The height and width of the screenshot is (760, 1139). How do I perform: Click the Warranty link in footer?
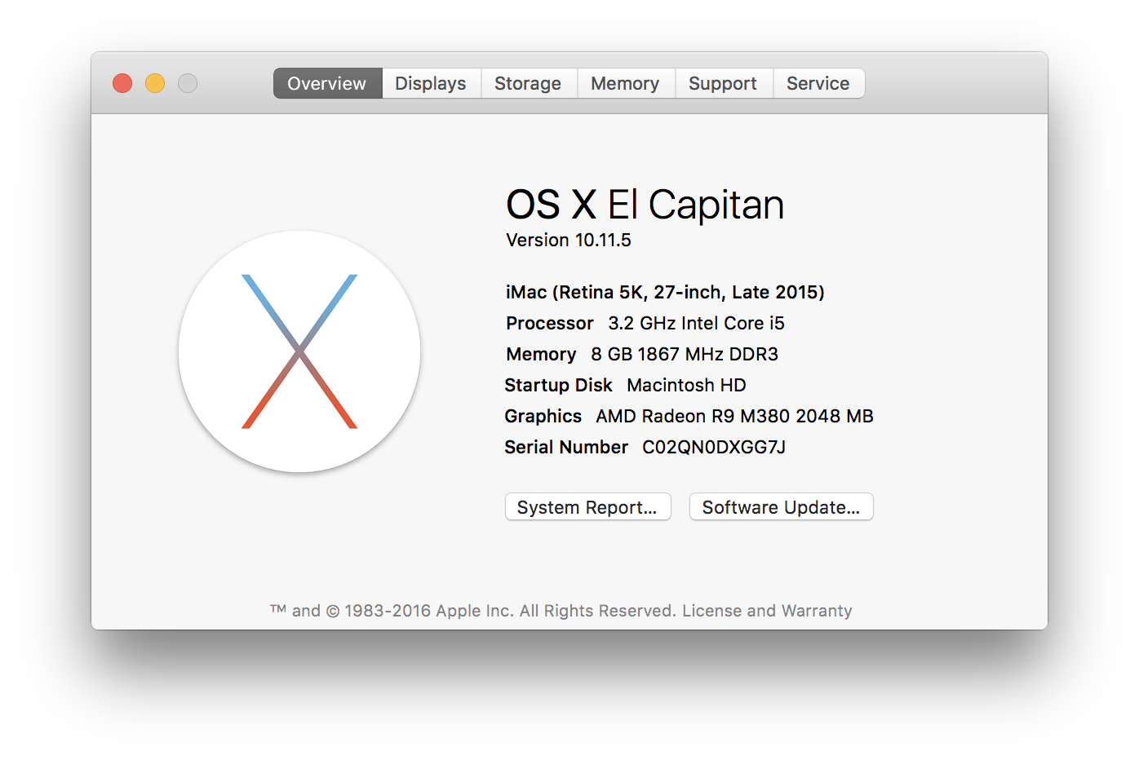pyautogui.click(x=811, y=610)
